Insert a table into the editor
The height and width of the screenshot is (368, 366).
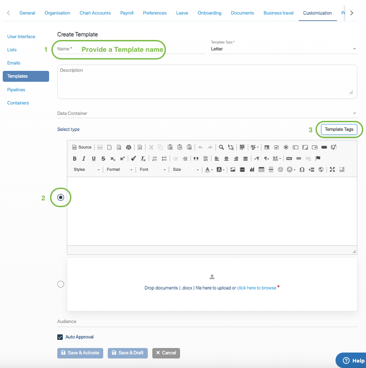[x=261, y=169]
